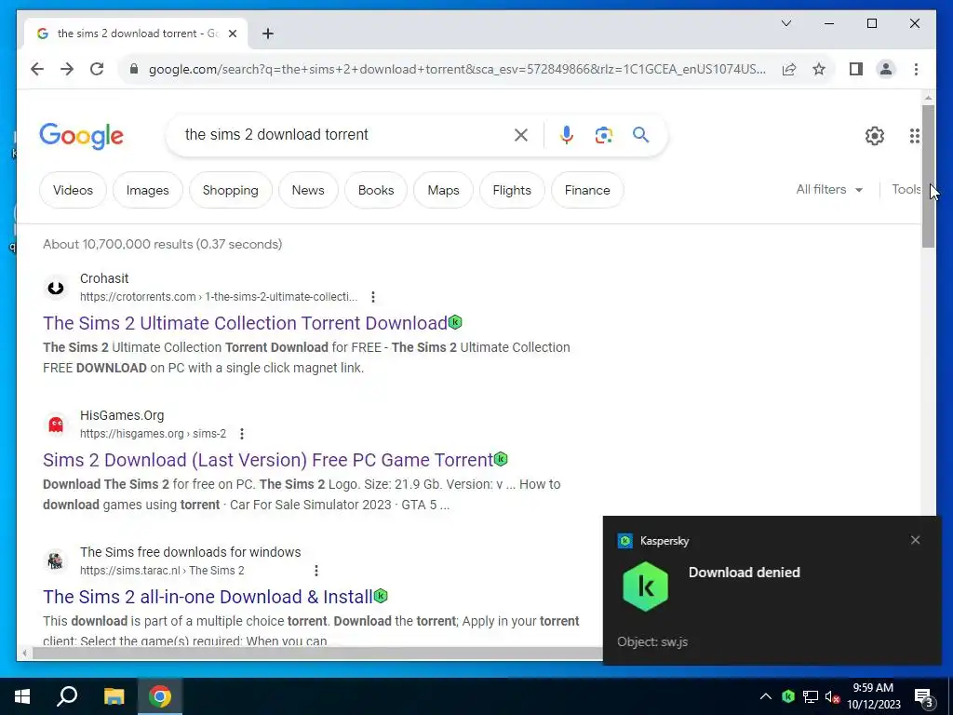The height and width of the screenshot is (715, 953).
Task: Click the Crohasit site favicon
Action: click(55, 288)
